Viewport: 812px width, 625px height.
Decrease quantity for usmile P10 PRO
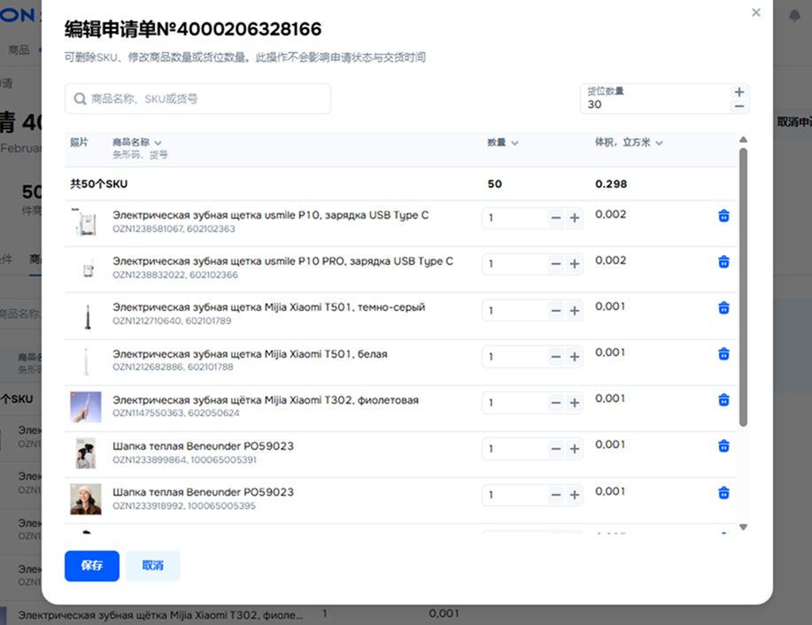click(x=555, y=264)
